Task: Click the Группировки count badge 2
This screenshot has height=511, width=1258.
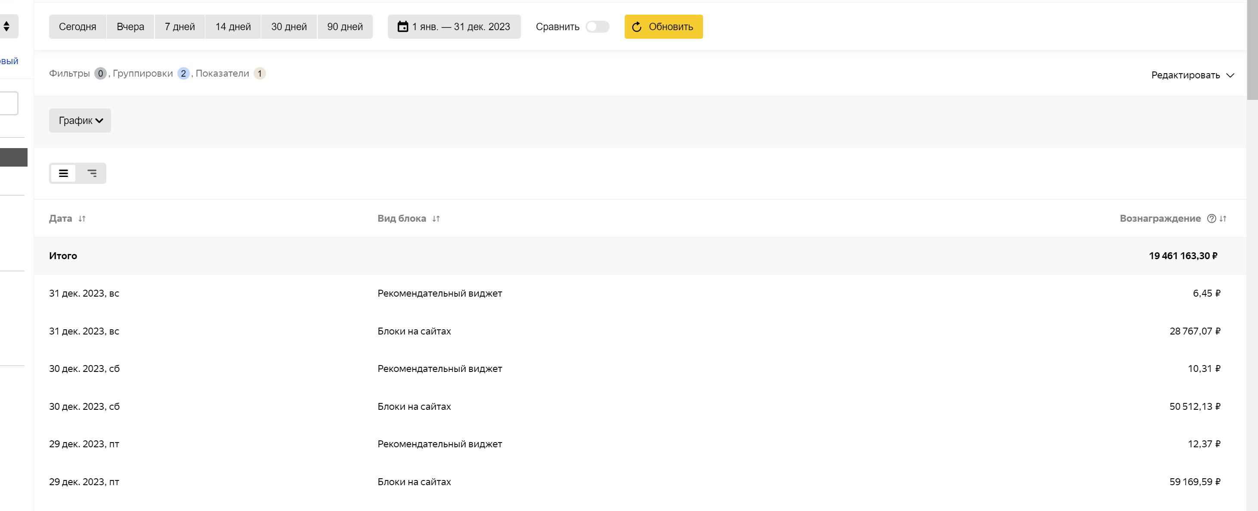Action: click(x=183, y=73)
